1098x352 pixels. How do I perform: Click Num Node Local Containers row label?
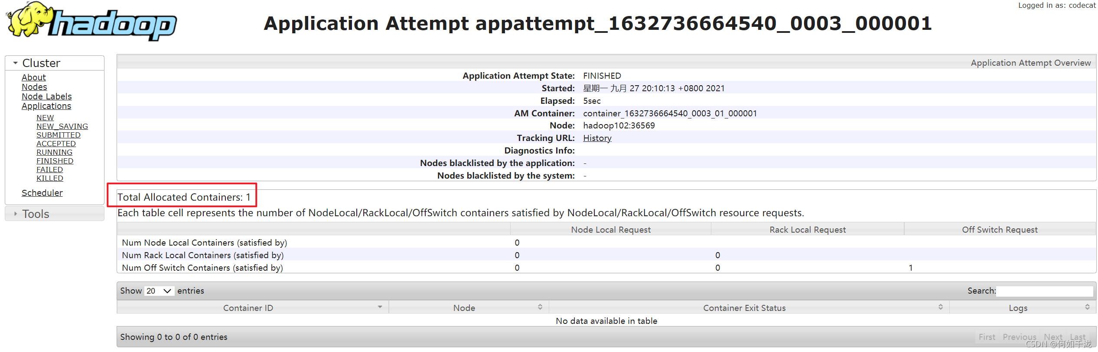click(205, 243)
